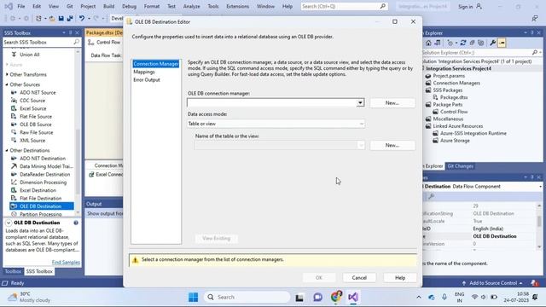
Task: Select Azure Storage in Solution Explorer
Action: 455,141
